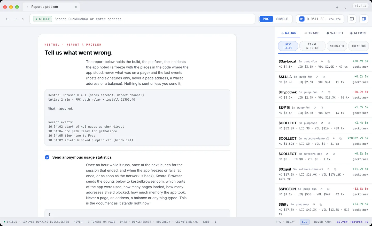Copy address for $Hypothek
372x226 pixels.
tap(329, 92)
